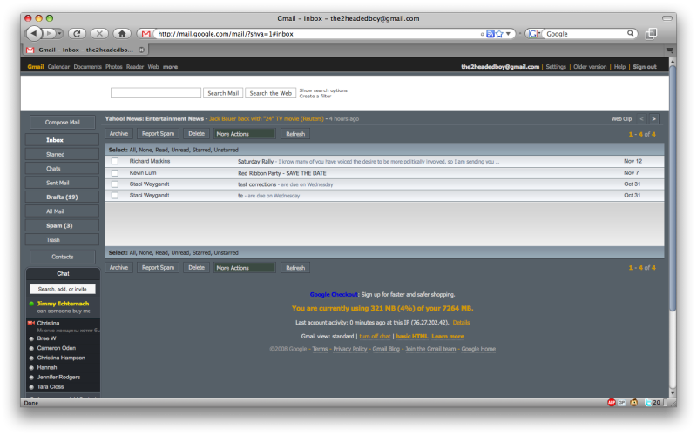
Task: Open the address bar history dropdown arrow
Action: point(508,34)
